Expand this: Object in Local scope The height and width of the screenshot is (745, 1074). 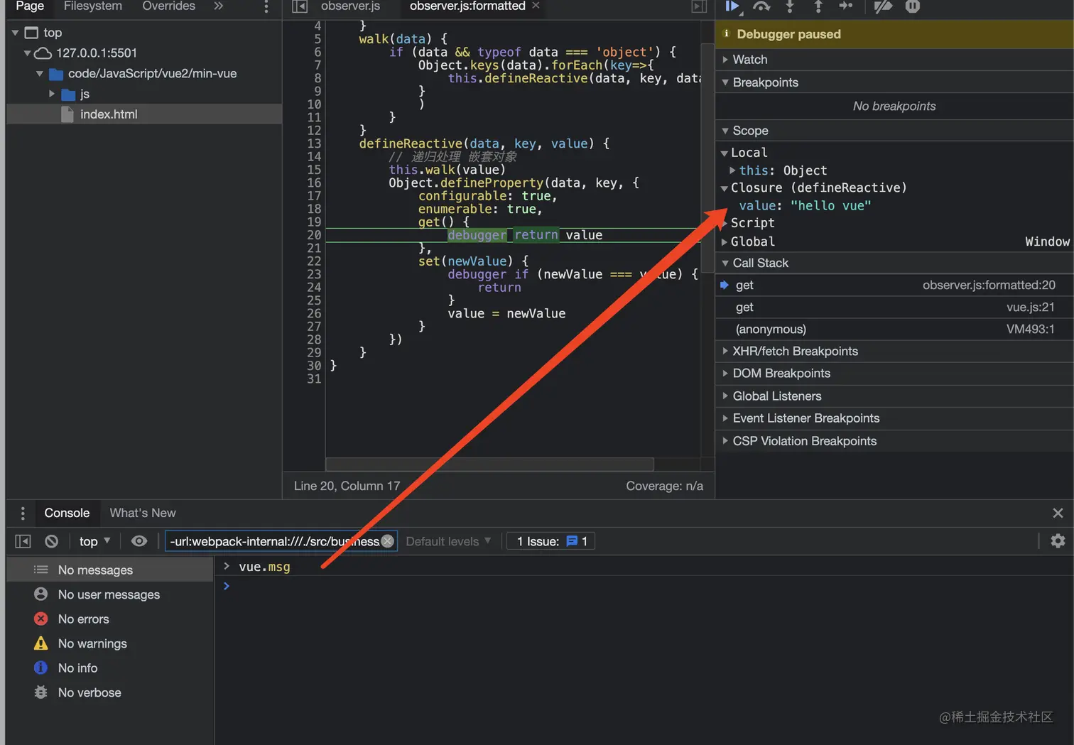point(732,170)
